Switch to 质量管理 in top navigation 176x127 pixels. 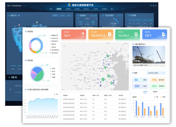68,9
